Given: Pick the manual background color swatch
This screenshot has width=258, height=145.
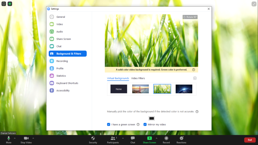Looking at the screenshot, I should click(x=151, y=118).
